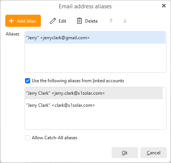Click the pencil Edit icon
Screen dimensions: 171x163
53,21
